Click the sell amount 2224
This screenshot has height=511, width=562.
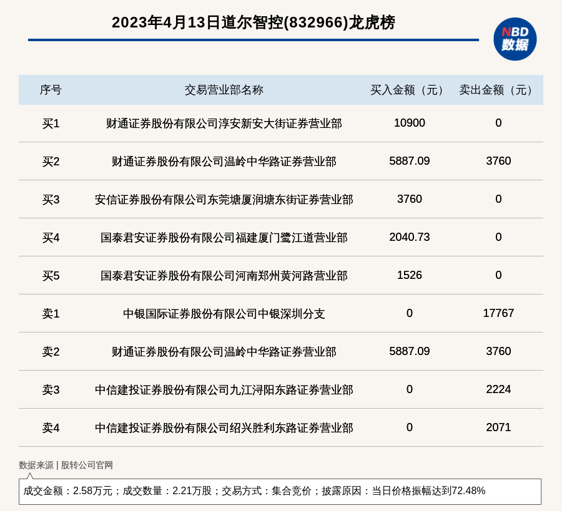498,389
